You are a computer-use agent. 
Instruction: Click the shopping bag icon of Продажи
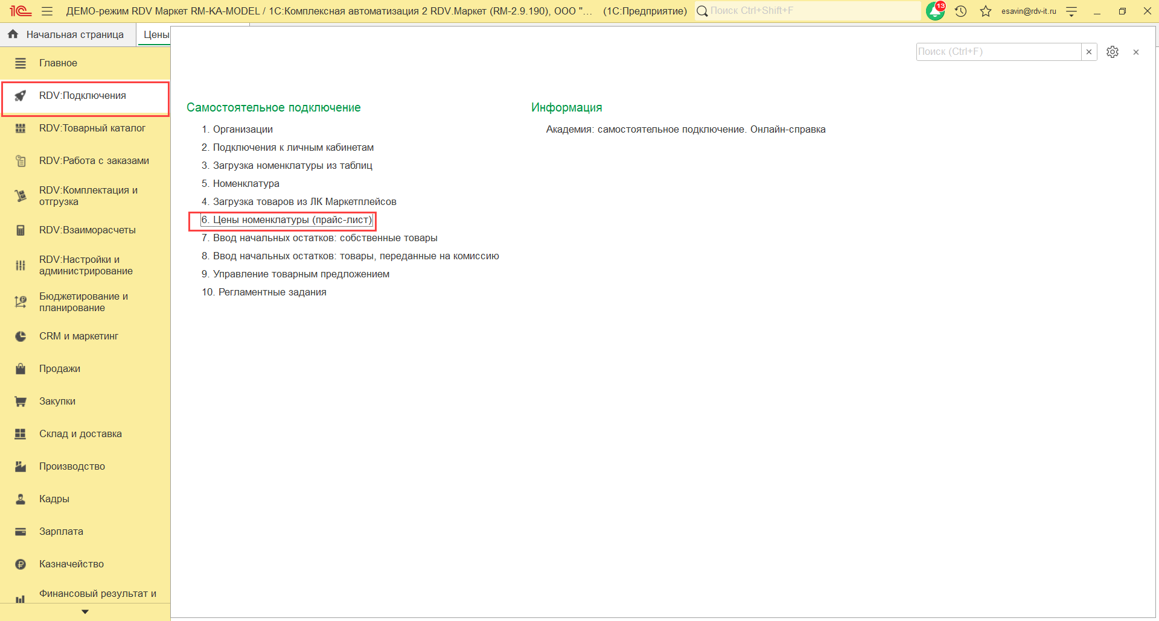(x=21, y=368)
